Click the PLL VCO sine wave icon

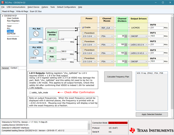[x=36, y=53]
